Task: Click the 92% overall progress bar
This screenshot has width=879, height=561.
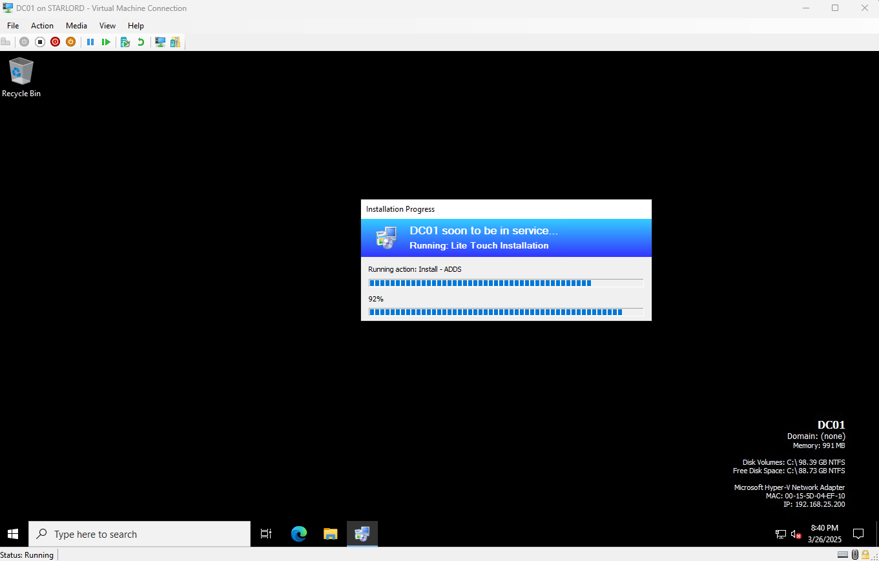Action: click(506, 312)
